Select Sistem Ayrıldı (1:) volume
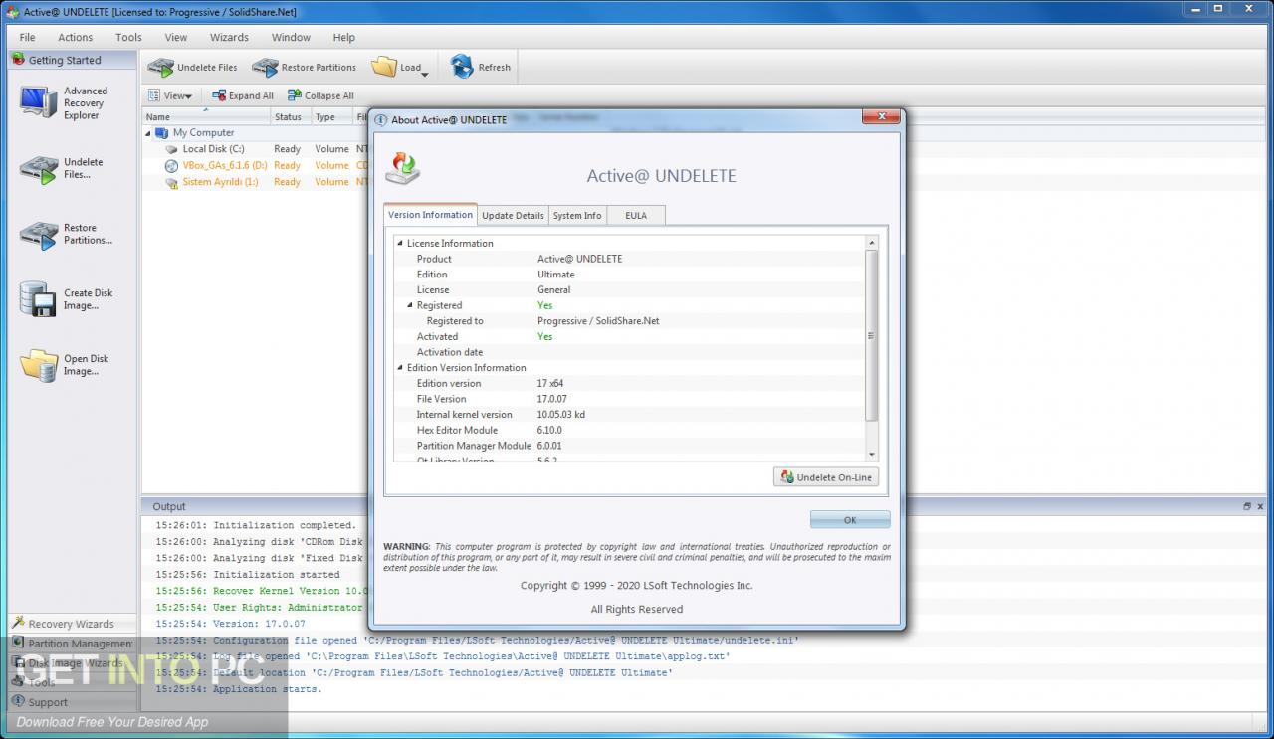This screenshot has height=739, width=1274. tap(220, 182)
